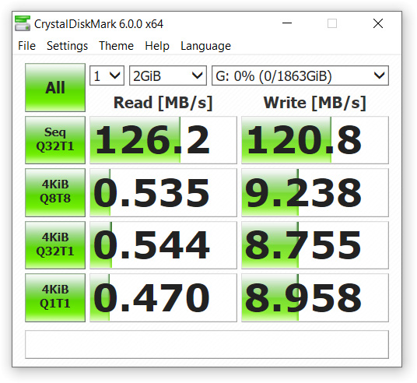Image resolution: width=417 pixels, height=383 pixels.
Task: Click the 4KiB Q1T1 read result 0.470
Action: (x=163, y=297)
